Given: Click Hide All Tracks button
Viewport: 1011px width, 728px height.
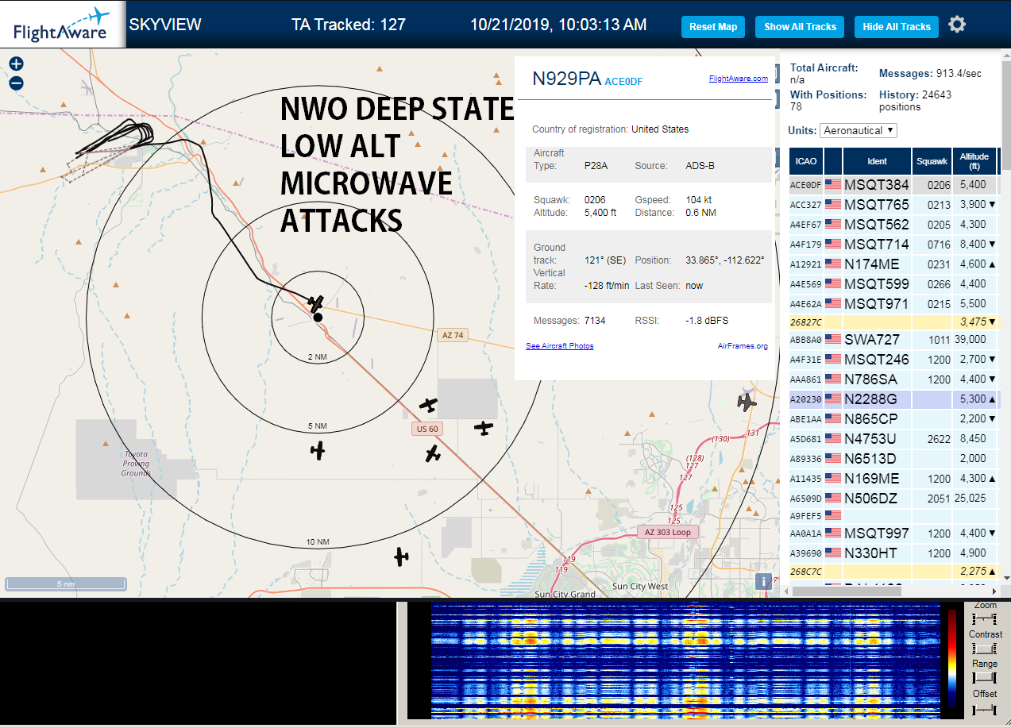Looking at the screenshot, I should tap(897, 26).
